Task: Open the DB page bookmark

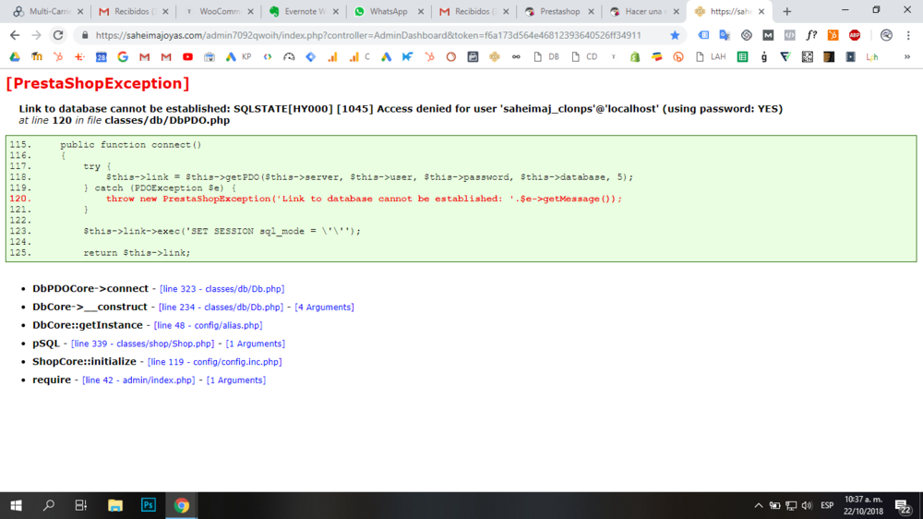Action: (545, 57)
